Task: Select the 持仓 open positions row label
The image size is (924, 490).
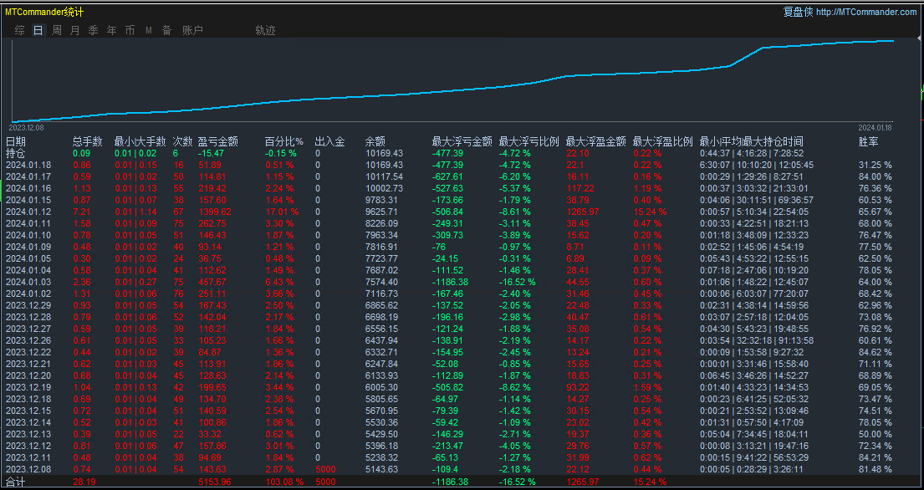Action: [x=16, y=153]
